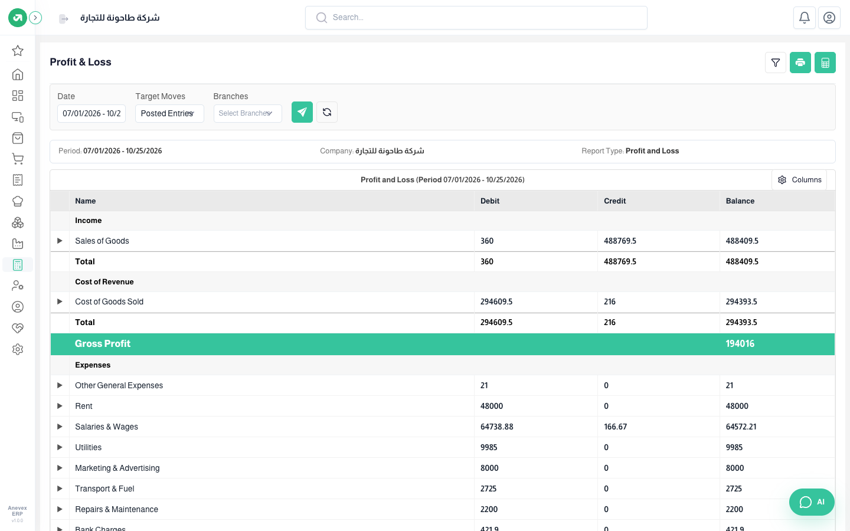850x531 pixels.
Task: Open the Settings gear in the sidebar
Action: point(18,349)
